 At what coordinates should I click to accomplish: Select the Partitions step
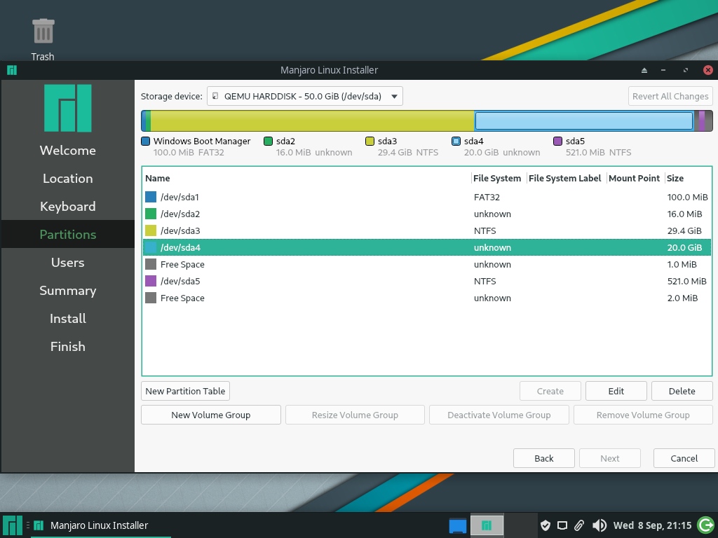click(x=68, y=234)
